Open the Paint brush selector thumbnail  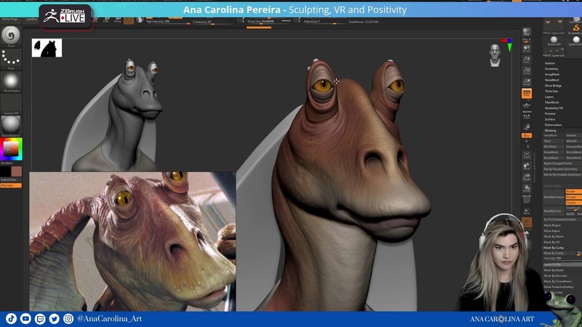[x=11, y=35]
